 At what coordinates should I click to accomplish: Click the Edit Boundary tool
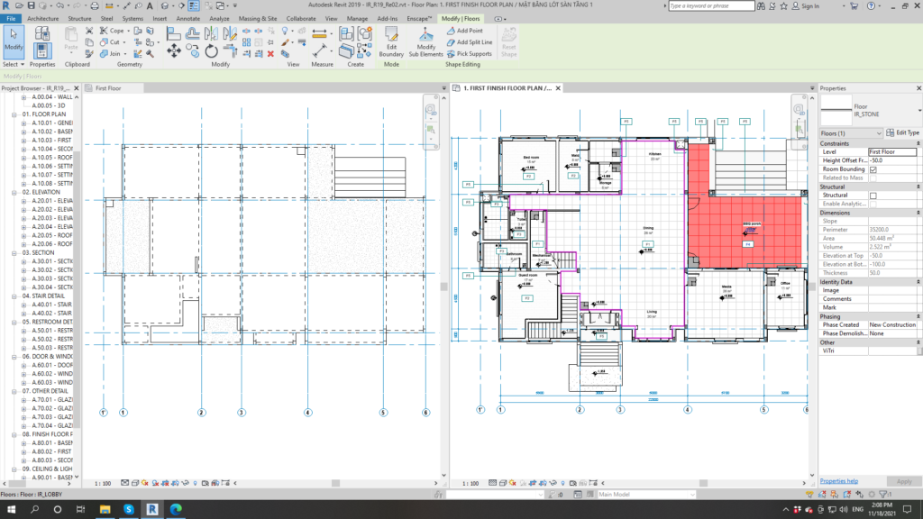pos(391,41)
